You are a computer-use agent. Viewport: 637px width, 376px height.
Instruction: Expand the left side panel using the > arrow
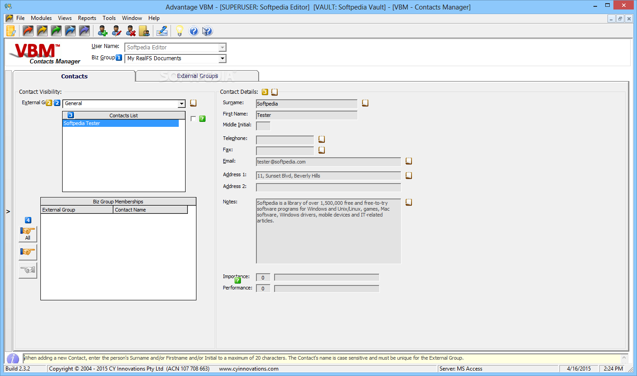click(x=8, y=212)
